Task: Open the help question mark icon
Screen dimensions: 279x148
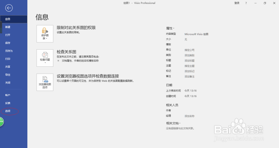Action: click(246, 3)
